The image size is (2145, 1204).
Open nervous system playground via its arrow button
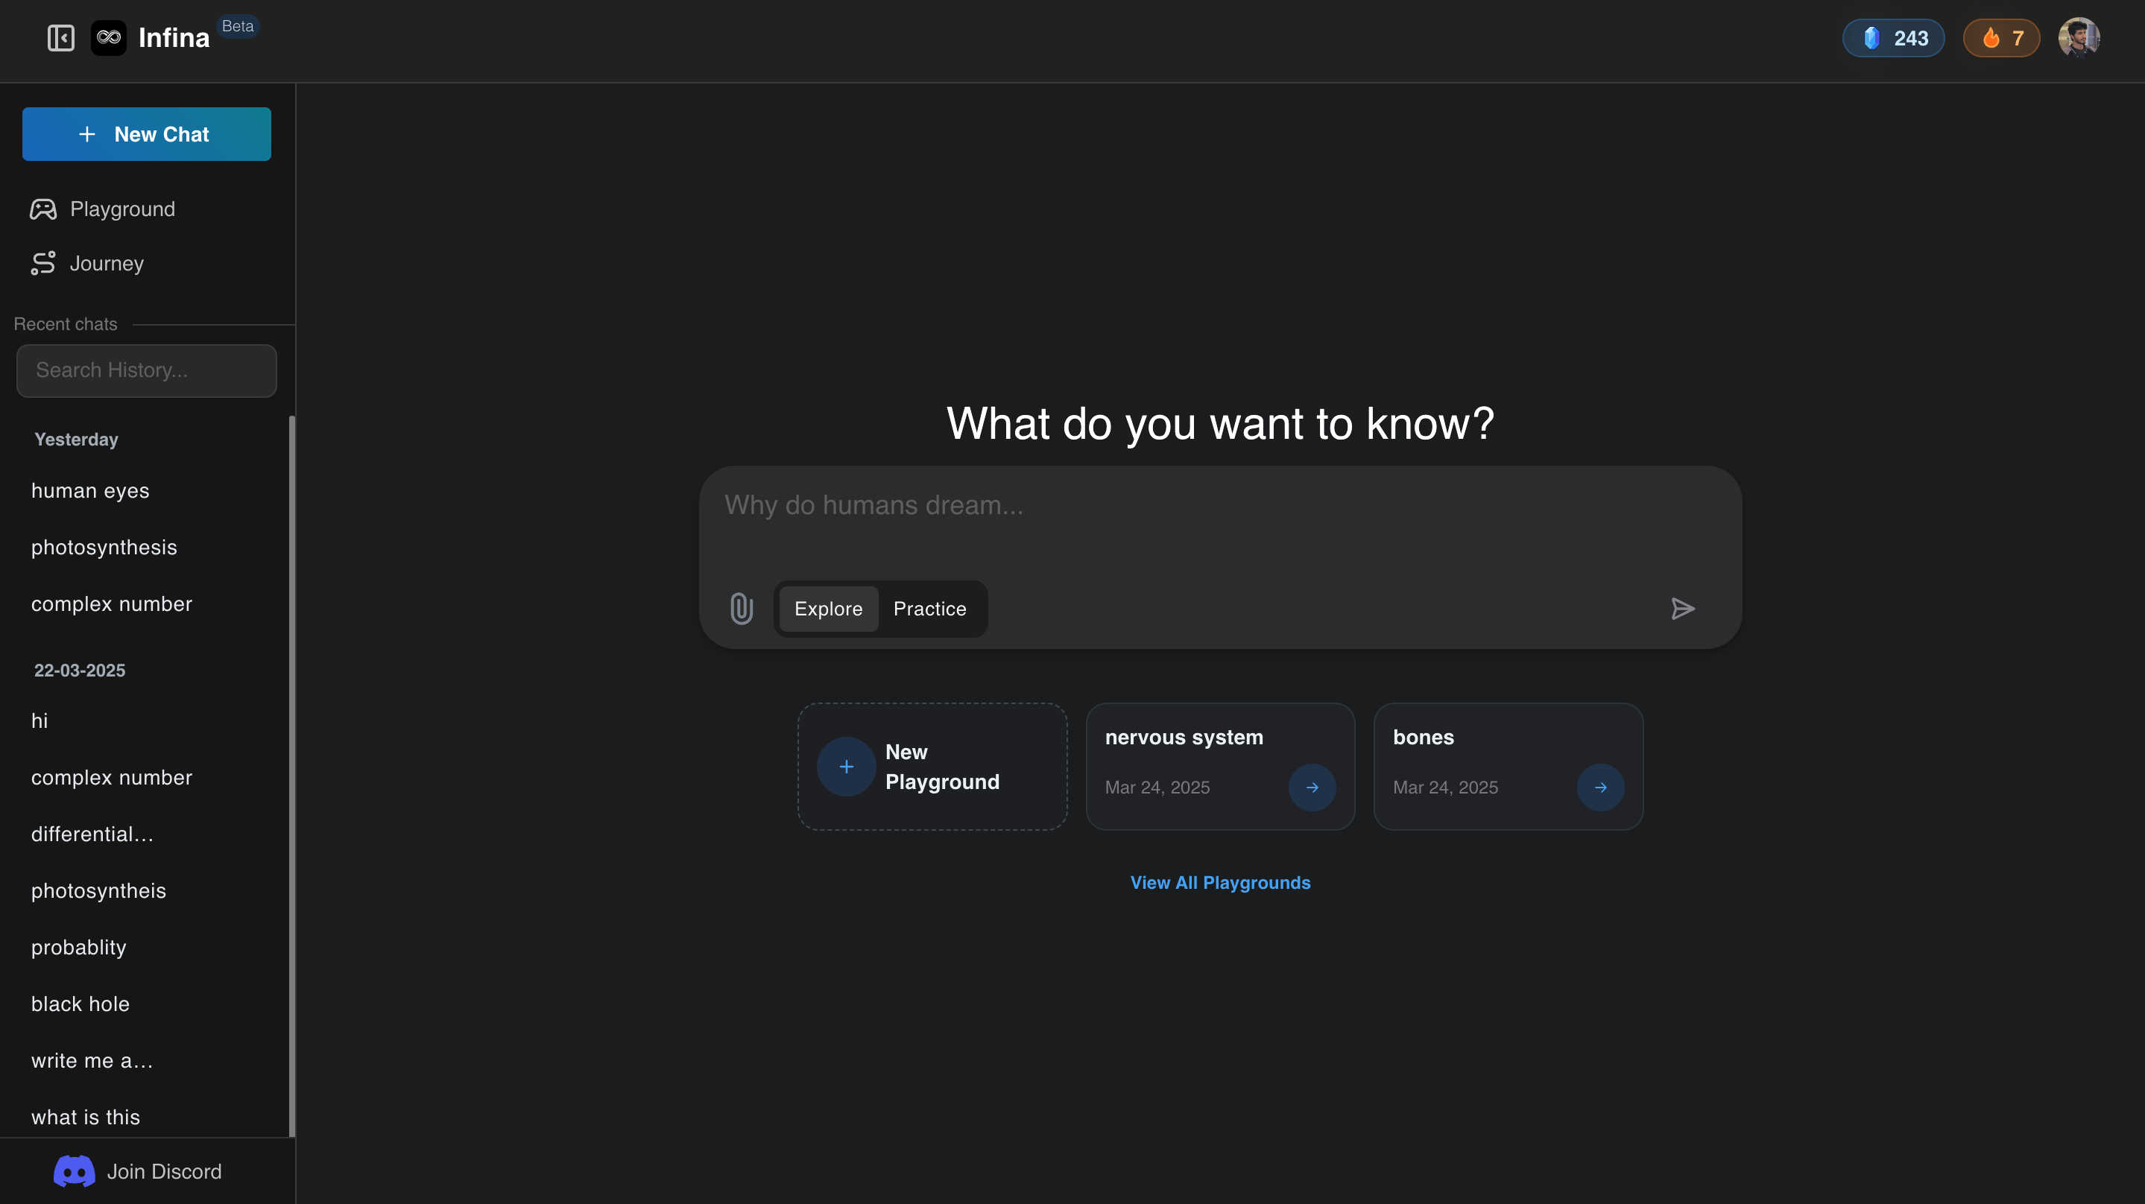[x=1312, y=788]
